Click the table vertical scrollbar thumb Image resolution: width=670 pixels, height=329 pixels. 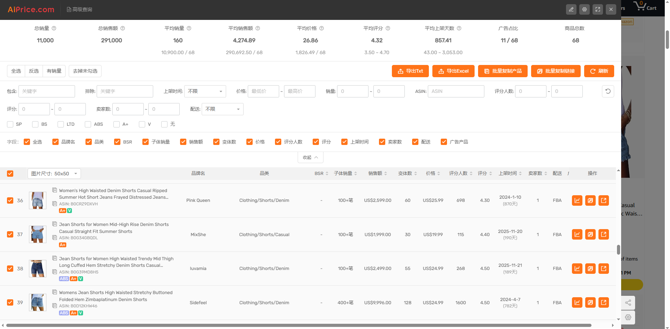point(618,250)
